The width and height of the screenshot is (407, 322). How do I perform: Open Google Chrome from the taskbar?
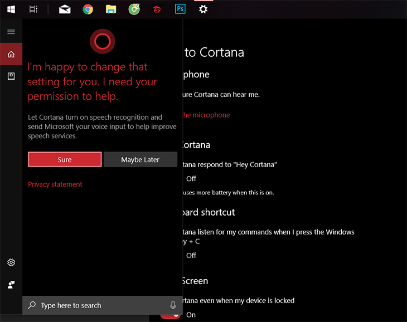coord(88,9)
